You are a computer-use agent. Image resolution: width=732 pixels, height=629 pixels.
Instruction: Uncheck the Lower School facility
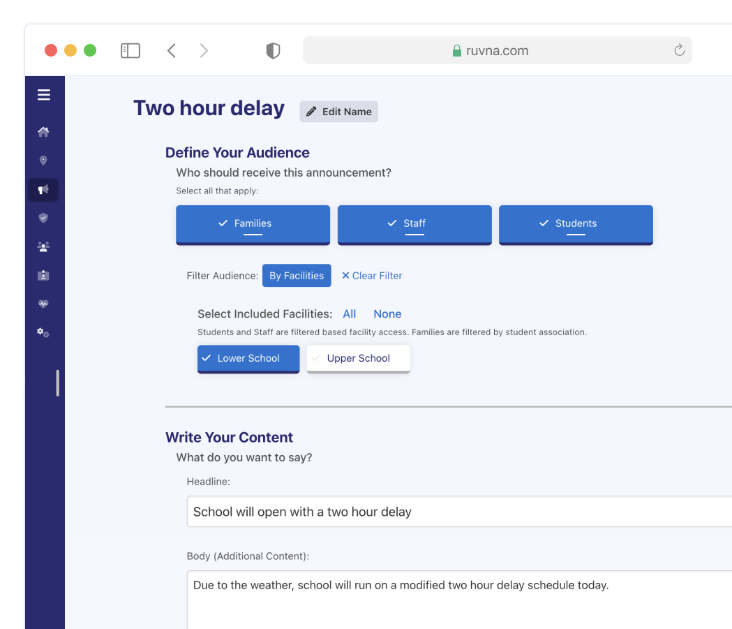tap(248, 358)
